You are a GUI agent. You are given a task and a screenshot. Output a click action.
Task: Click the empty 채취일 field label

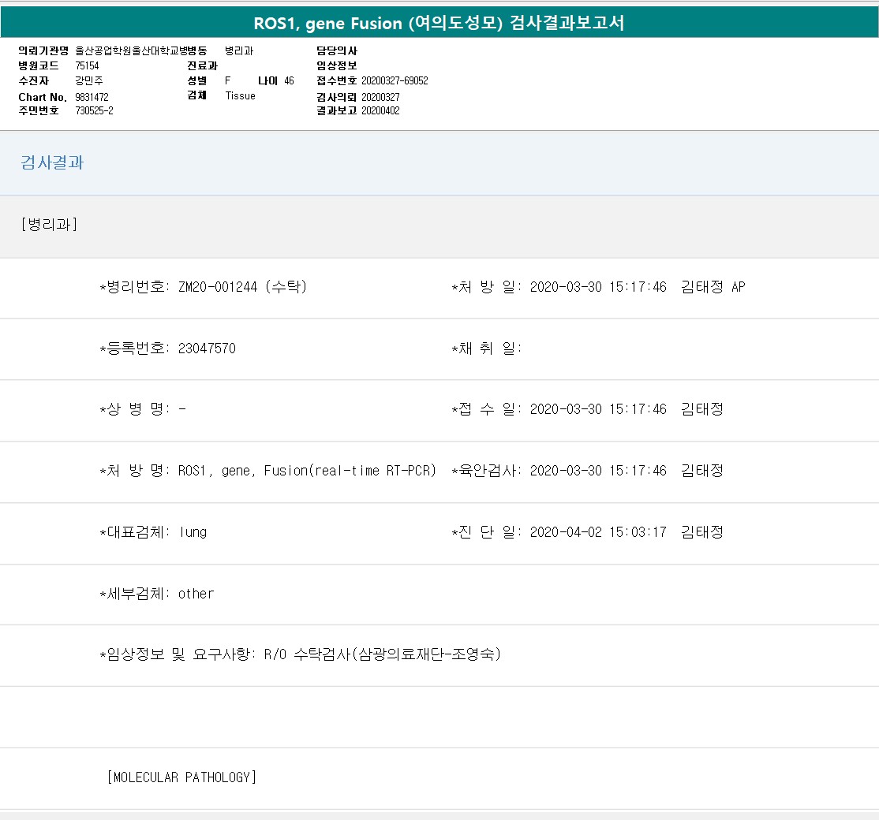tap(486, 348)
